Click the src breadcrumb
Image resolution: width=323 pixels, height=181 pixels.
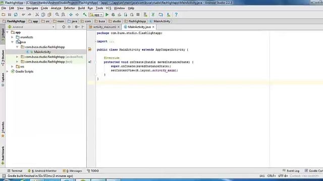[45, 21]
